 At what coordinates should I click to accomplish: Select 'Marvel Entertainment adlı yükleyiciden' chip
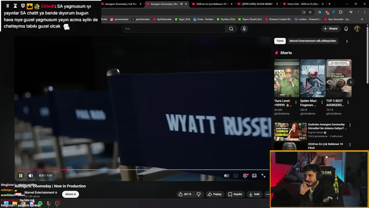tap(313, 41)
